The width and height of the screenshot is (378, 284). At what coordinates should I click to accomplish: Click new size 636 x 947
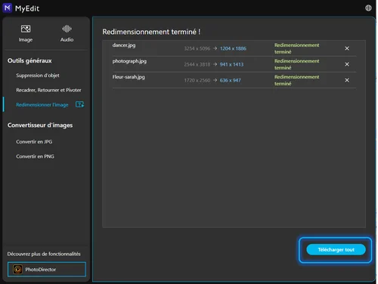(x=231, y=80)
